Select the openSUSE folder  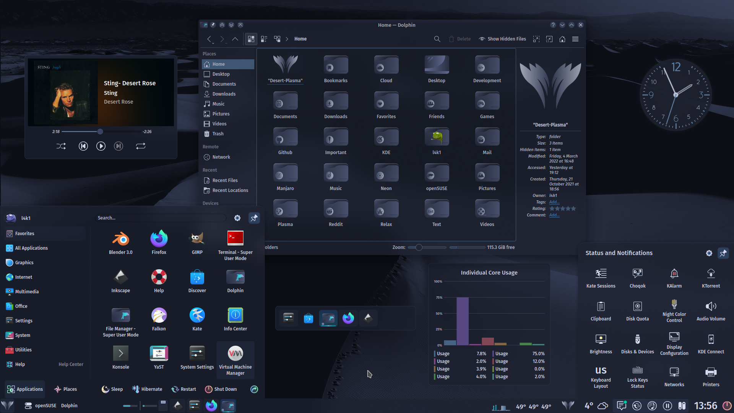(437, 177)
